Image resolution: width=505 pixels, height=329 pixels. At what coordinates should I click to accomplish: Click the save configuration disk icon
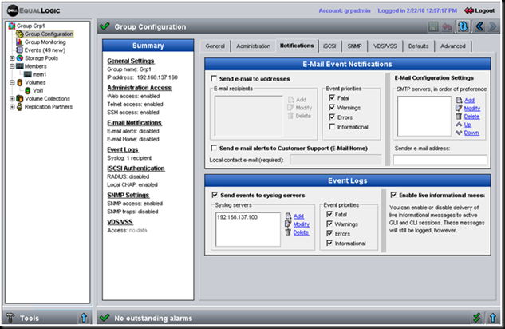click(x=433, y=26)
